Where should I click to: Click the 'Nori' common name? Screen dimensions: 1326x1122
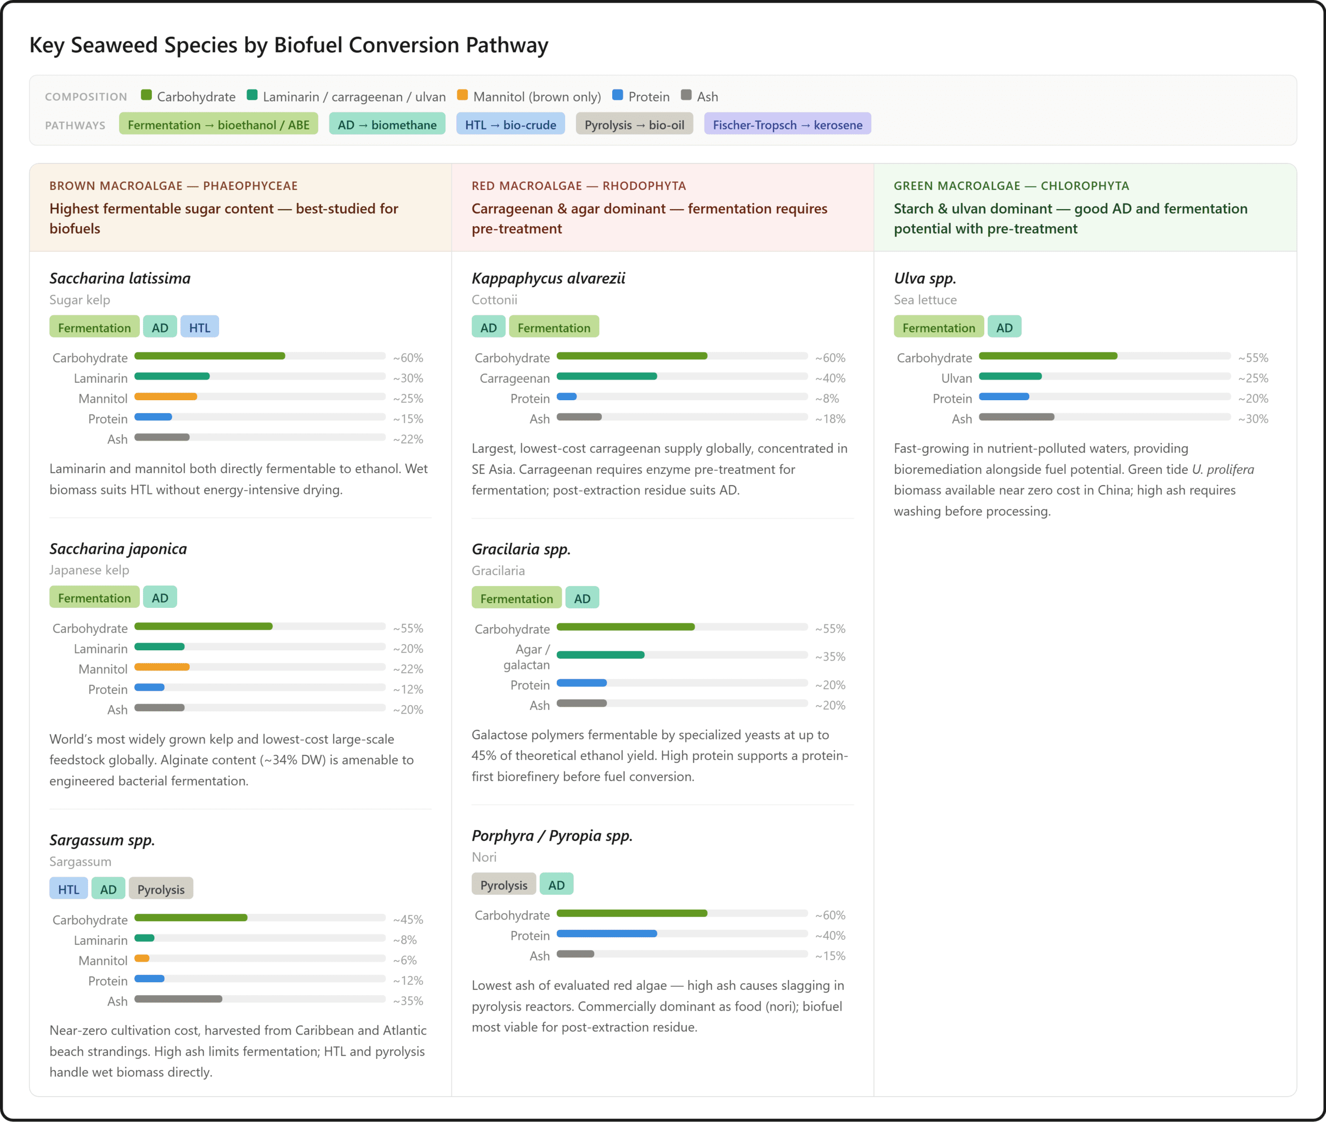coord(484,857)
